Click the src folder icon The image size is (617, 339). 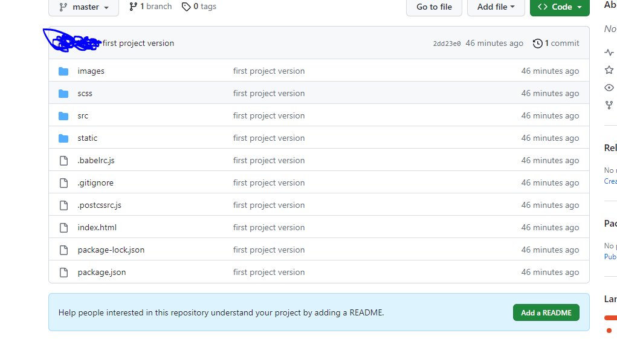(63, 116)
